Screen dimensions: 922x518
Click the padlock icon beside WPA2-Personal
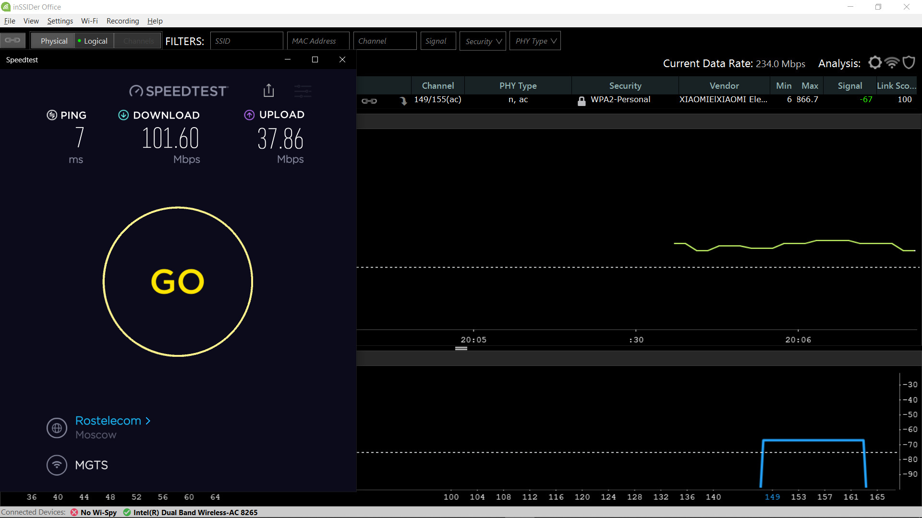[x=582, y=101]
